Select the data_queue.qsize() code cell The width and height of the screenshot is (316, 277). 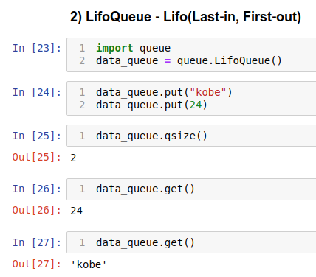point(191,136)
